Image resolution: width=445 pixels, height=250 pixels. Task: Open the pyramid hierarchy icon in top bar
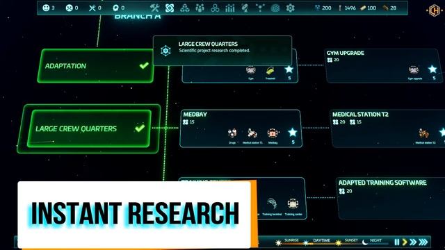[x=185, y=8]
